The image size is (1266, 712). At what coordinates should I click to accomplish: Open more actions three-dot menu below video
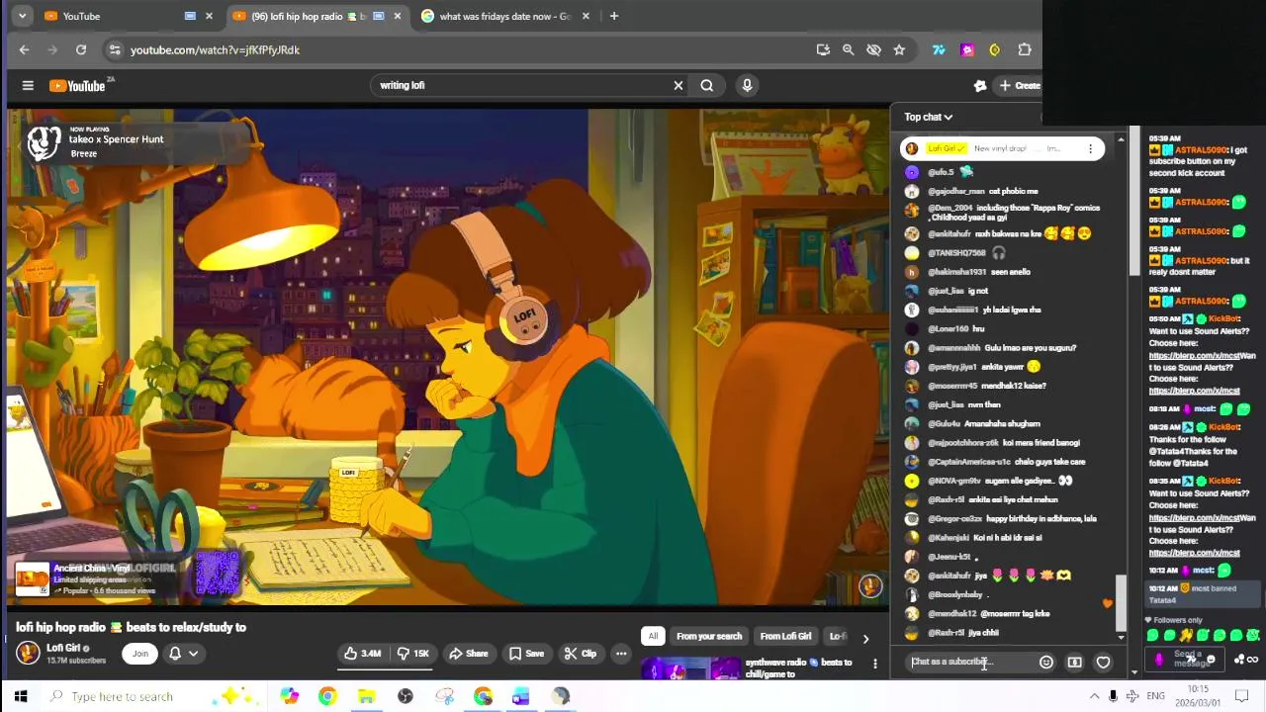(x=621, y=654)
